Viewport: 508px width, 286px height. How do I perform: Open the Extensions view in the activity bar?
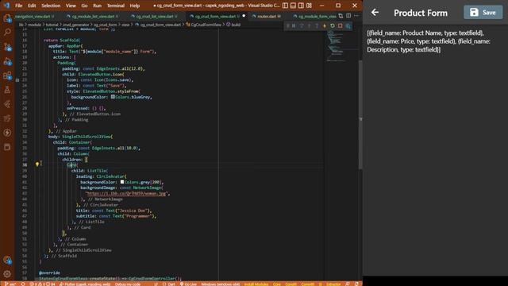[7, 76]
